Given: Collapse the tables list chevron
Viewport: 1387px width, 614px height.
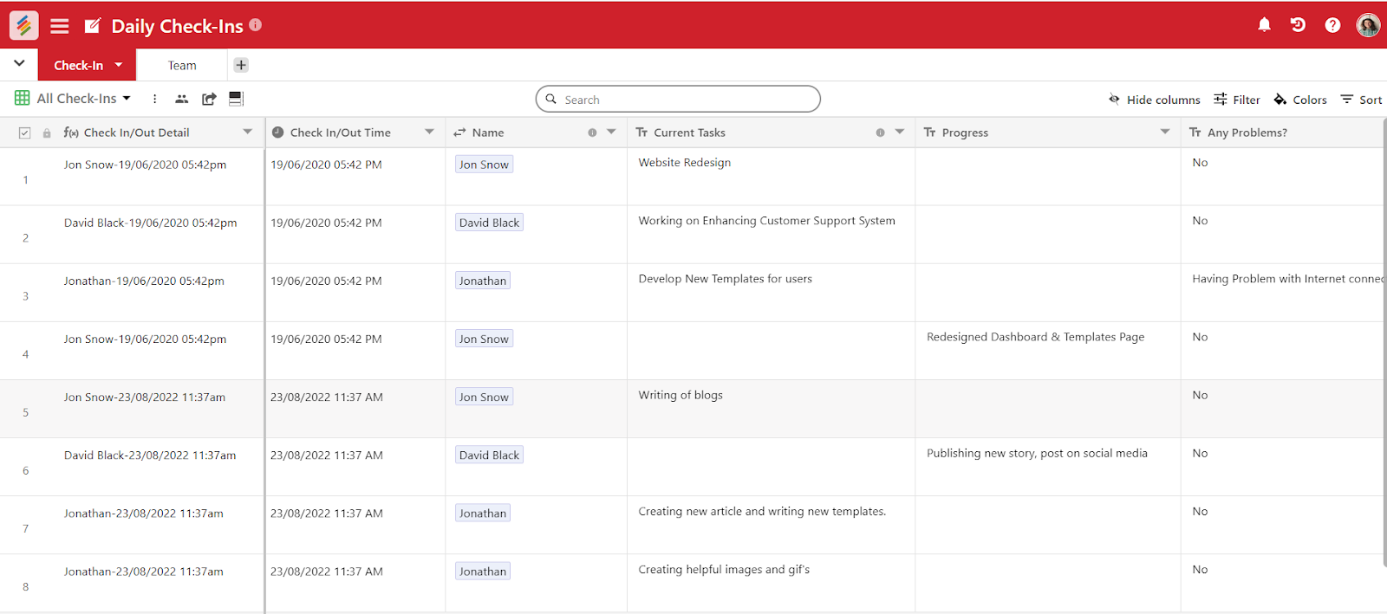Looking at the screenshot, I should [19, 63].
